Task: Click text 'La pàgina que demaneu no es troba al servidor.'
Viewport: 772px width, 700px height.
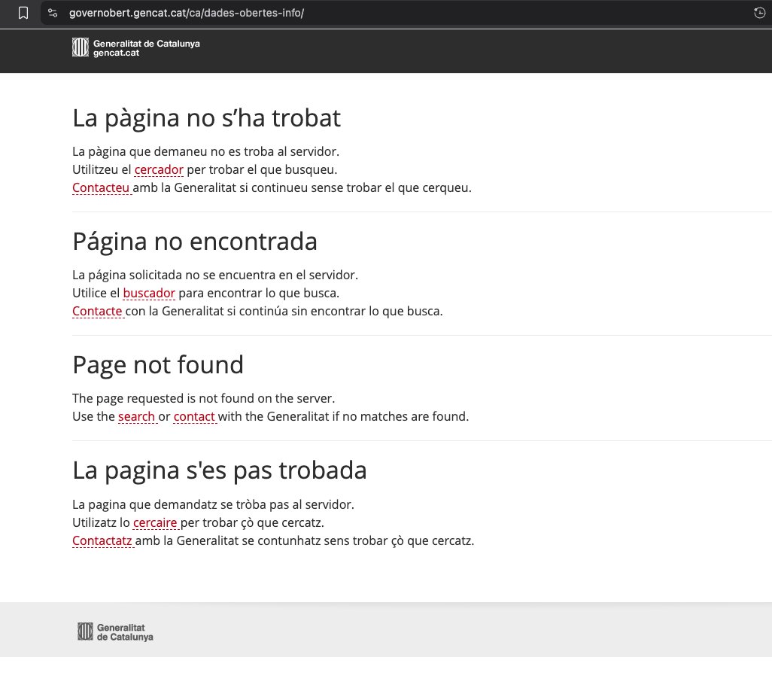Action: (x=206, y=151)
